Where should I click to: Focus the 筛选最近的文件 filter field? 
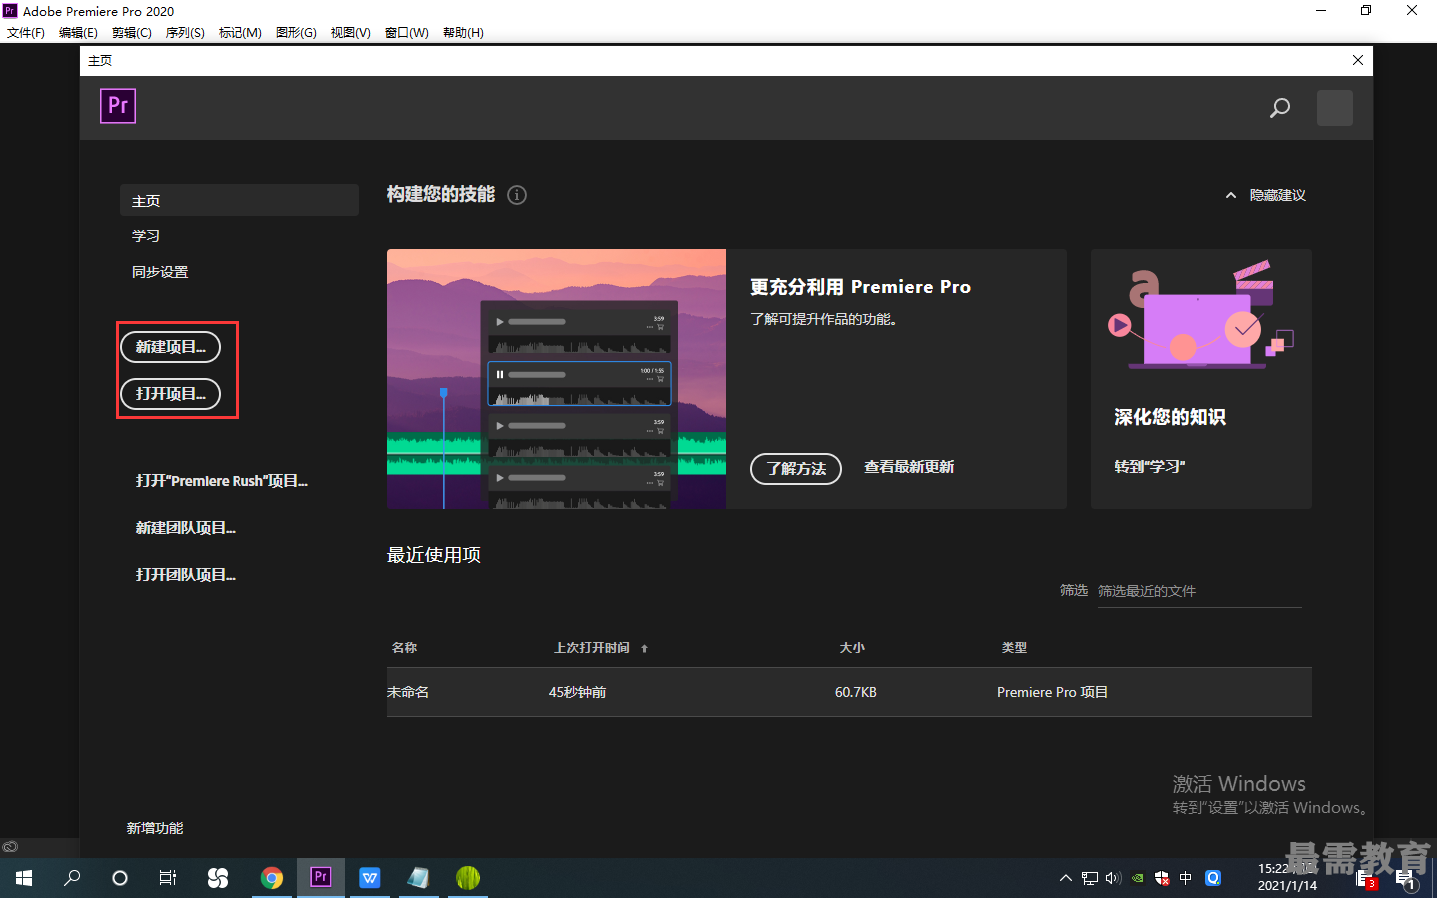point(1199,591)
